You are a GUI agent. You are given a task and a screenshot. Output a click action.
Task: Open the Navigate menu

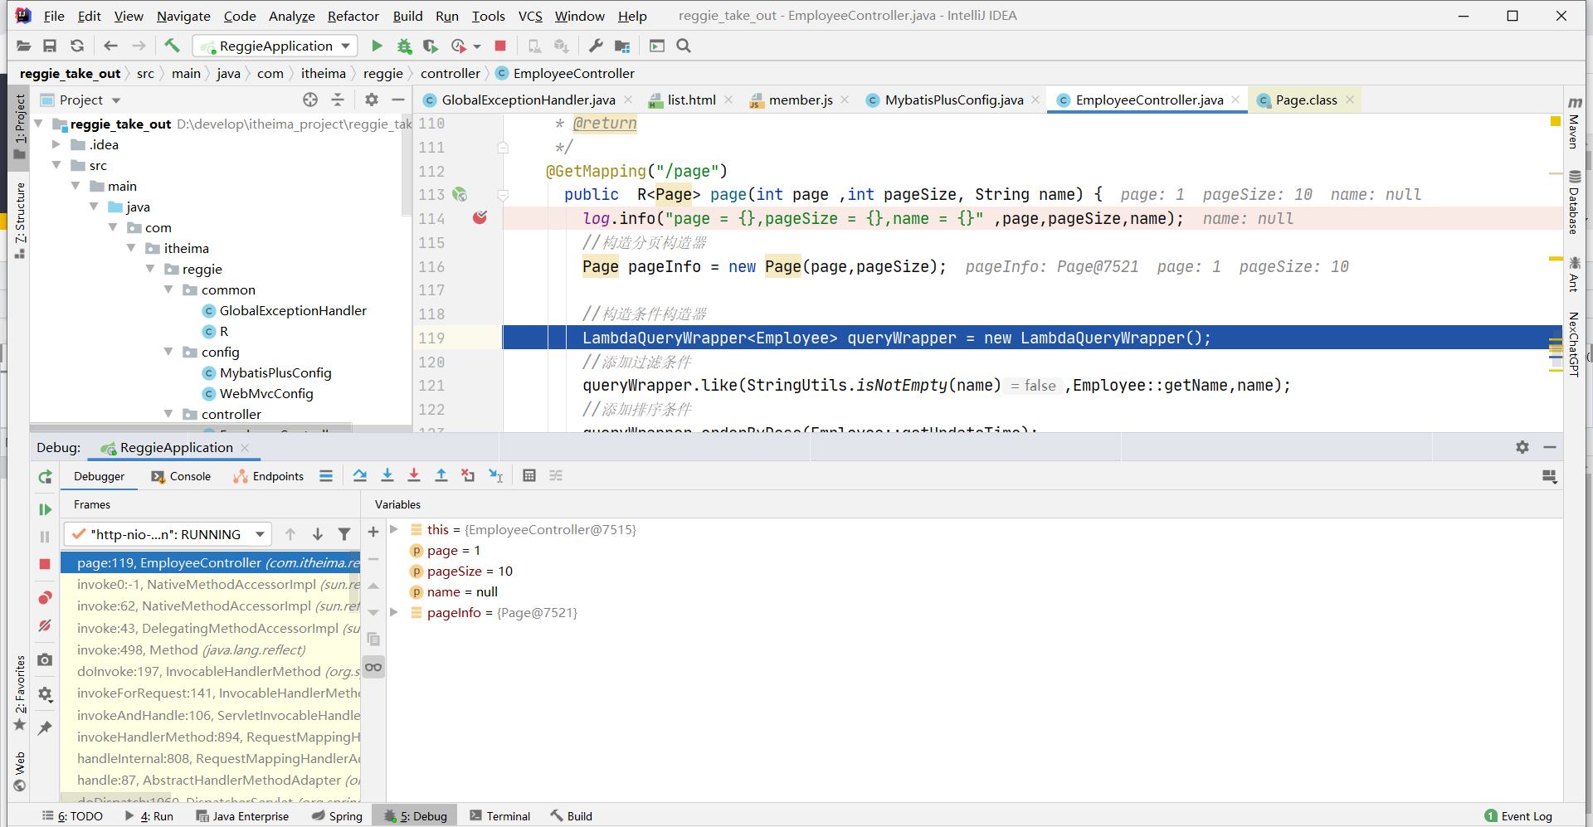[x=183, y=16]
